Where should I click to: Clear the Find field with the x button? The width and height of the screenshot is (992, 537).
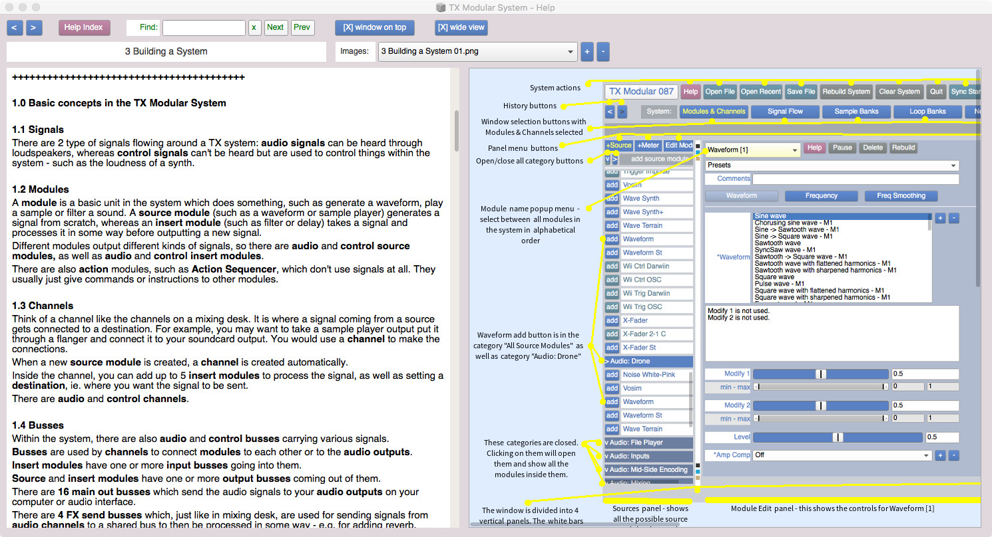(x=254, y=28)
